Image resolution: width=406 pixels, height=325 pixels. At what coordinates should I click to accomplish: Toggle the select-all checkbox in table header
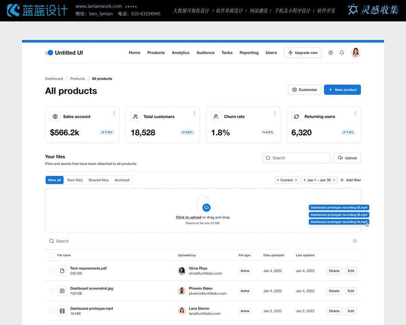52,255
